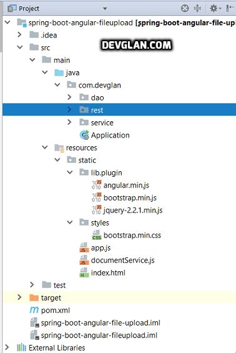Expand External Libraries node
The height and width of the screenshot is (353, 236).
(7, 347)
